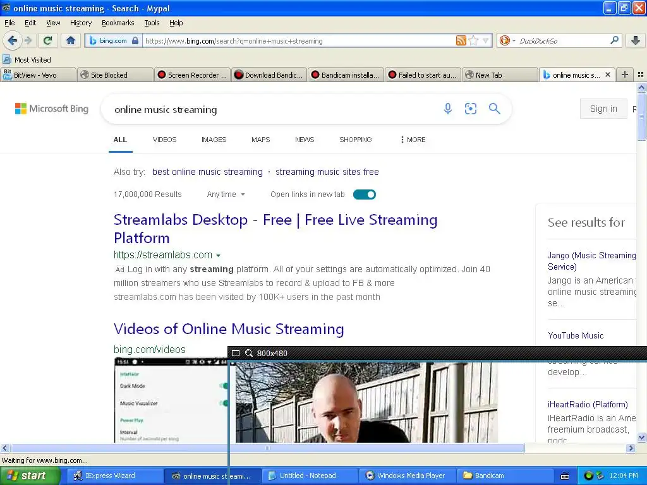The image size is (647, 485).
Task: Click the browser URL address field
Action: [299, 41]
